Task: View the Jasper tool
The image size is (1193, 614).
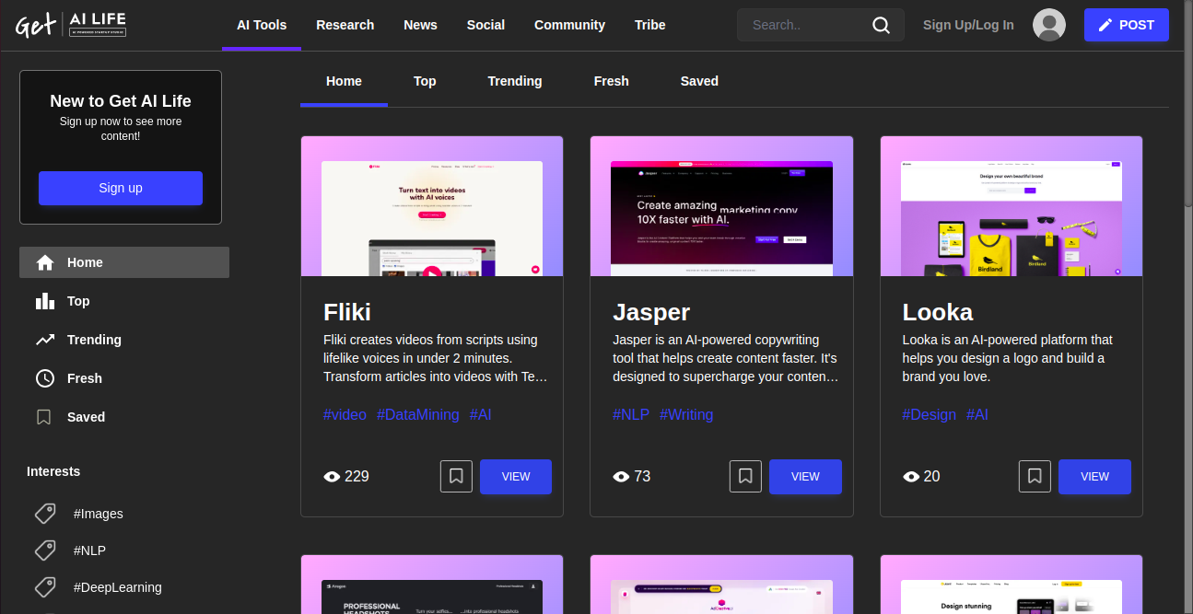Action: coord(805,477)
